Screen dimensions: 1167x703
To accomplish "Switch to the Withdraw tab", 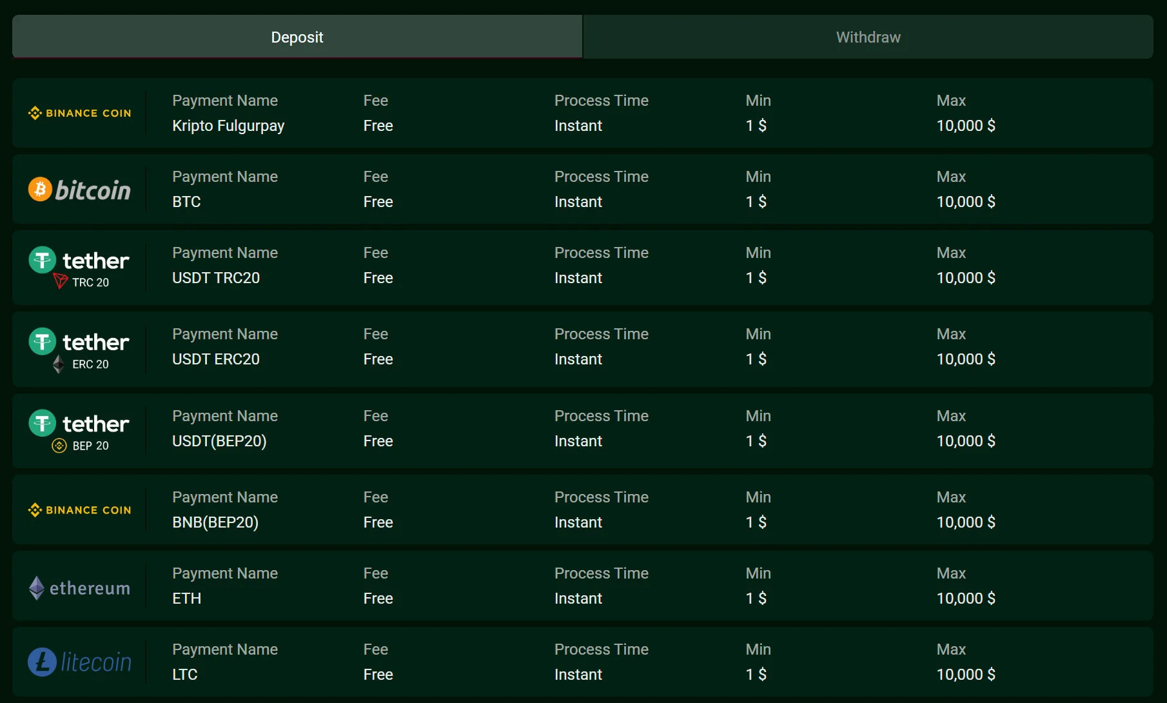I will (868, 37).
